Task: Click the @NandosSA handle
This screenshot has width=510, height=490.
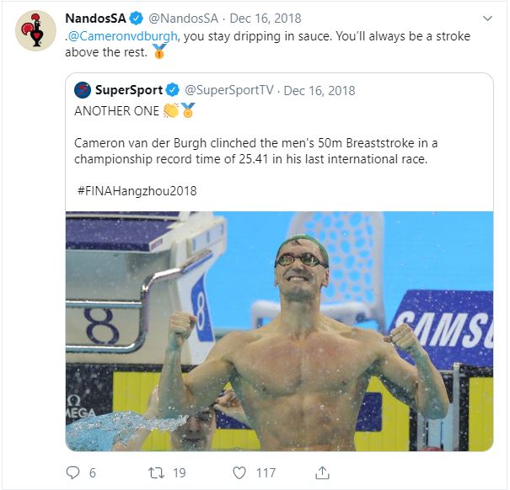Action: pyautogui.click(x=183, y=19)
